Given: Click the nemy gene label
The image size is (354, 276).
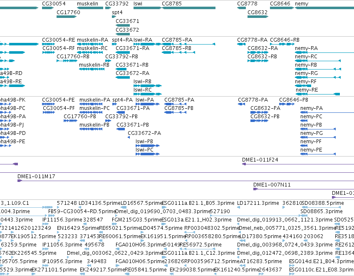Looking at the screenshot, I should point(302,4).
